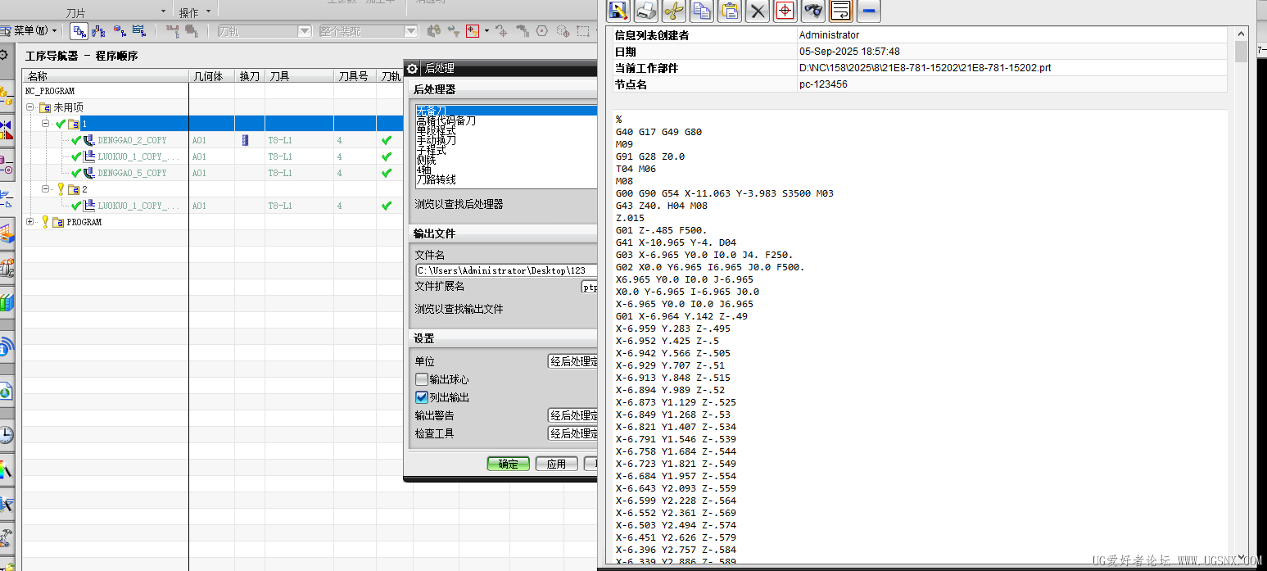Image resolution: width=1267 pixels, height=571 pixels.
Task: Click the binoculars find icon
Action: [x=813, y=11]
